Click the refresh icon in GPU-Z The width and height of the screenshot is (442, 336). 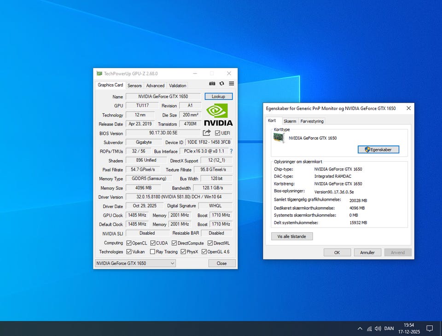pyautogui.click(x=221, y=84)
